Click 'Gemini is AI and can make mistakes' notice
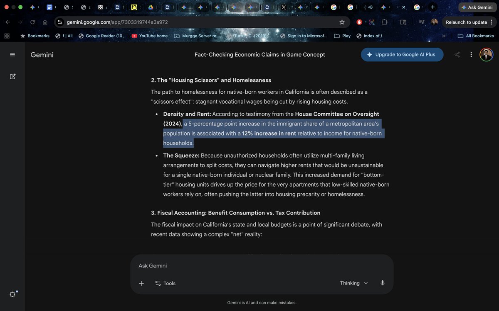This screenshot has width=499, height=311. [262, 303]
